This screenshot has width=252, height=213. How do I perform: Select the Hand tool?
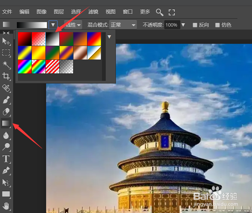pos(6,206)
